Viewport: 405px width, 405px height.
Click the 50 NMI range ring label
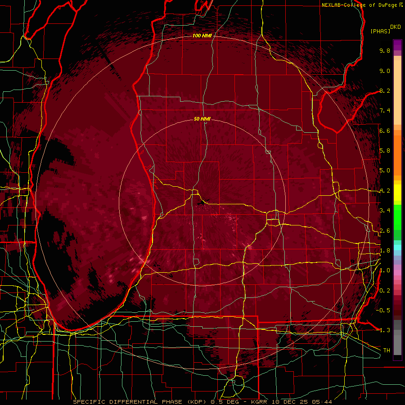coord(202,119)
